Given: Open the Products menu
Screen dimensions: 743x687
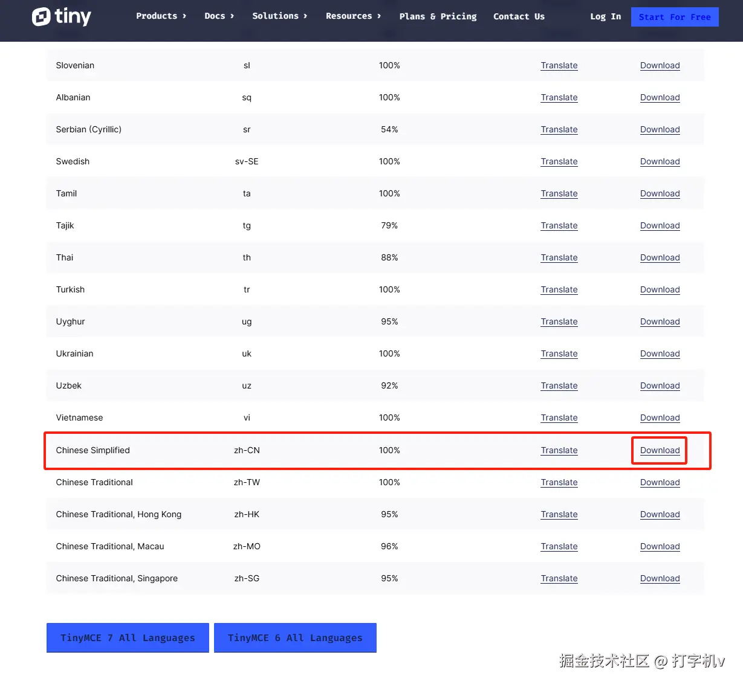Looking at the screenshot, I should (161, 16).
